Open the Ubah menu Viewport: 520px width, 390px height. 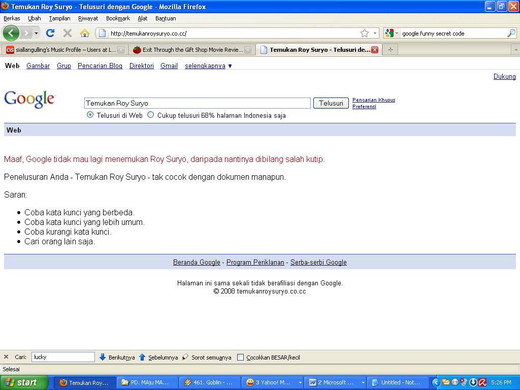[35, 18]
